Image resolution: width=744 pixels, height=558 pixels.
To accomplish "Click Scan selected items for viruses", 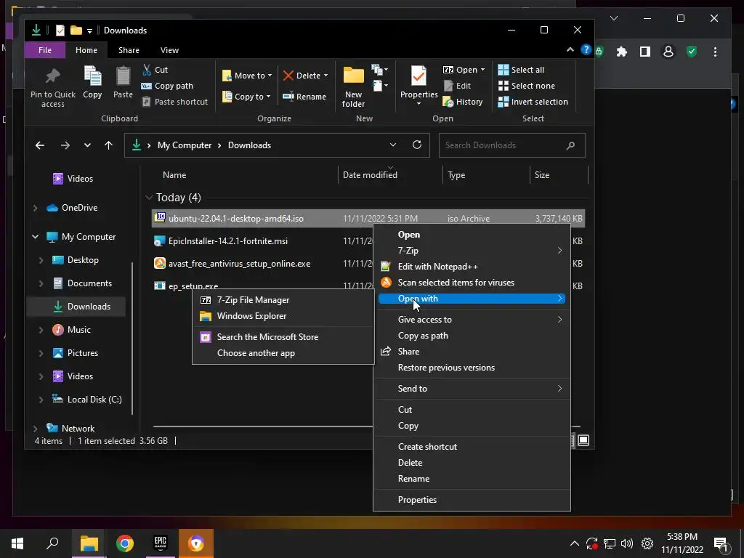I will 472,283.
